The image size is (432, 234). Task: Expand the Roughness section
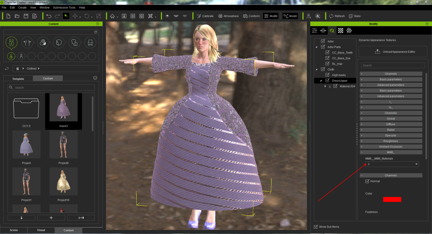pos(391,141)
